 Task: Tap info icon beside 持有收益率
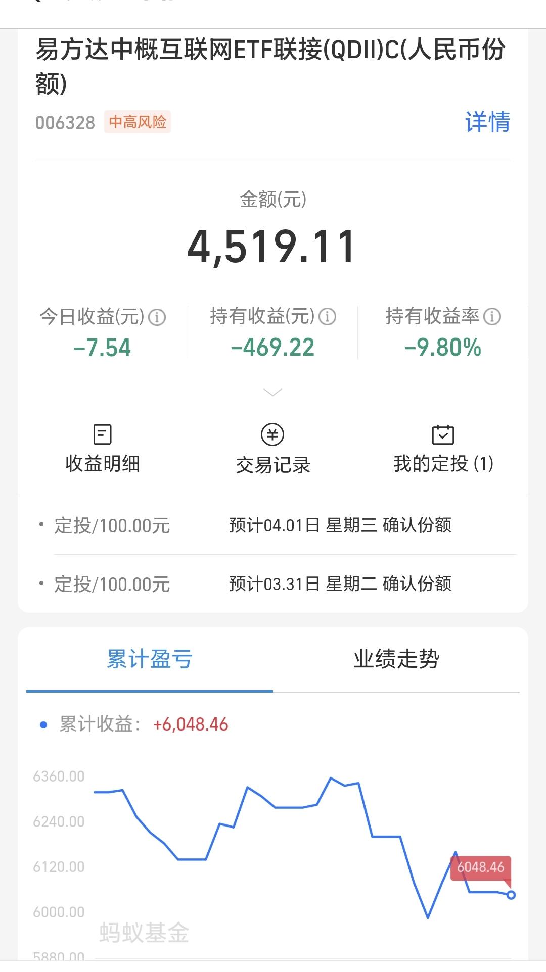tap(492, 317)
